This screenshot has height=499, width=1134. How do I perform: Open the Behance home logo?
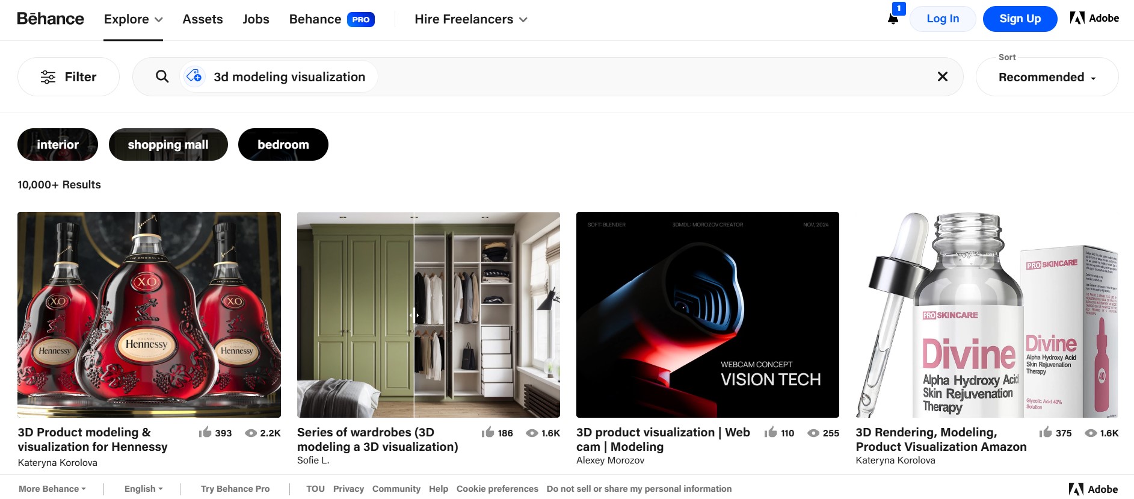tap(51, 19)
